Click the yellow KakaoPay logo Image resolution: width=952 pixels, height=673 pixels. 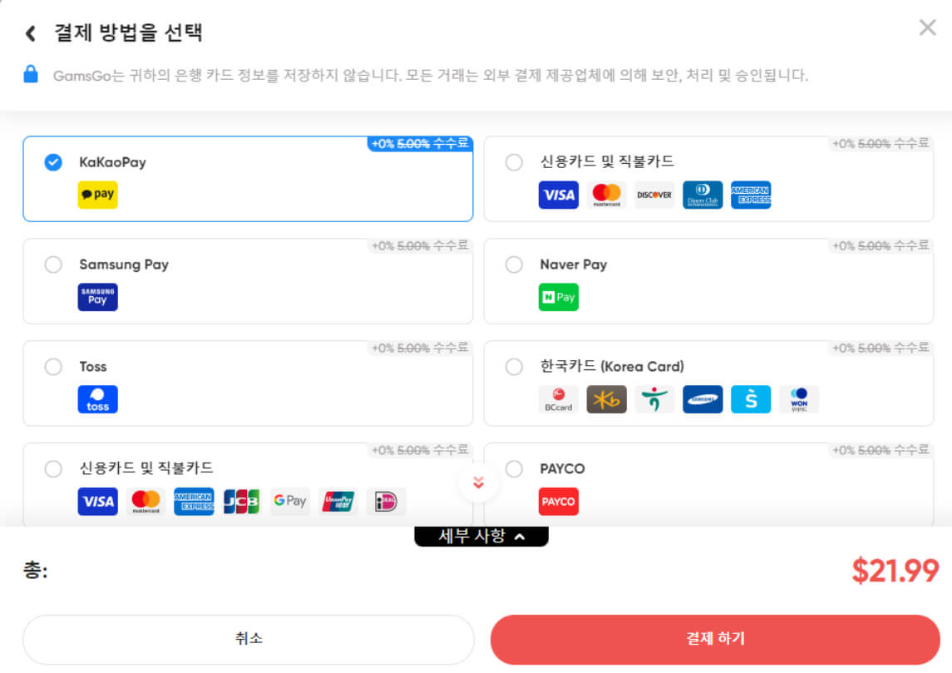pos(98,195)
